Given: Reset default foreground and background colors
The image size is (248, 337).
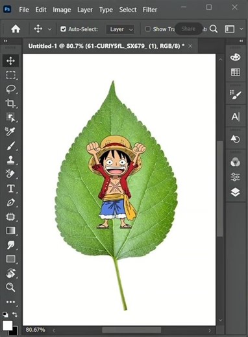Looking at the screenshot, I should [x=5, y=314].
